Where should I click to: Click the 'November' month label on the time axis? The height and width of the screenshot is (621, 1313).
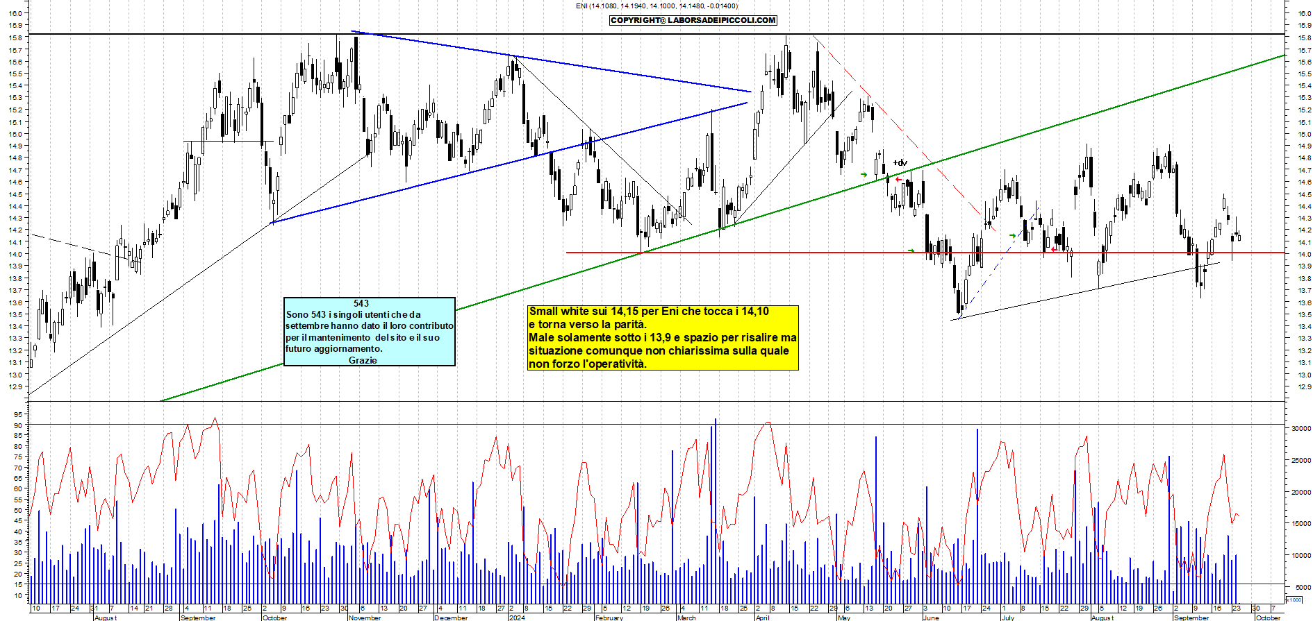pyautogui.click(x=365, y=618)
